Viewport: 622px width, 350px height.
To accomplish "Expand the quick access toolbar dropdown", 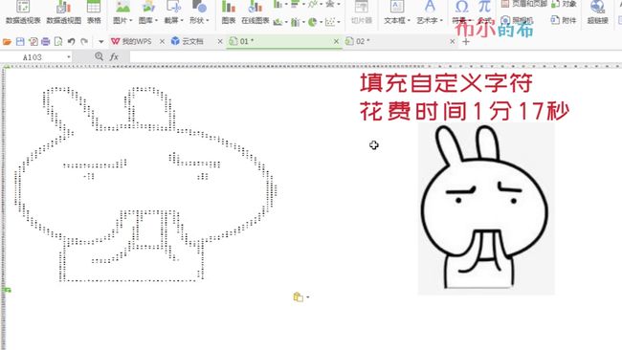I will pos(100,42).
